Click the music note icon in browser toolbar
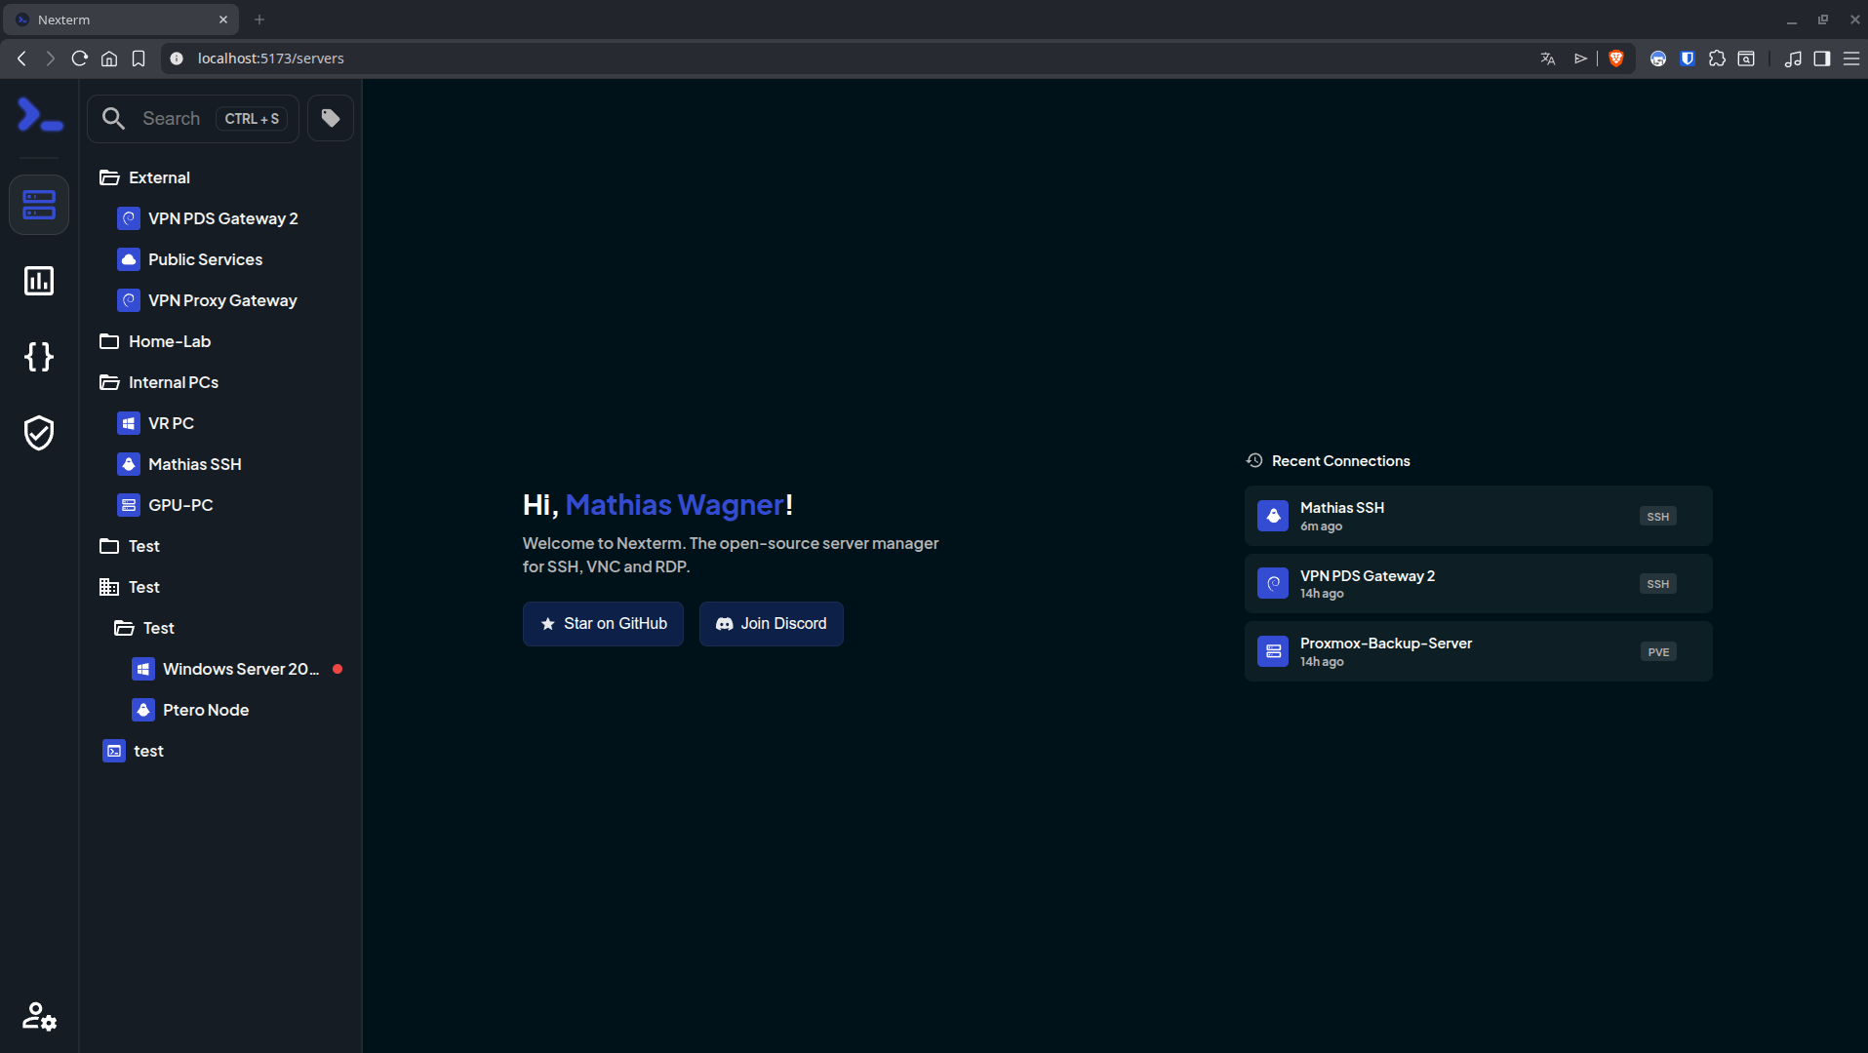 click(1793, 58)
